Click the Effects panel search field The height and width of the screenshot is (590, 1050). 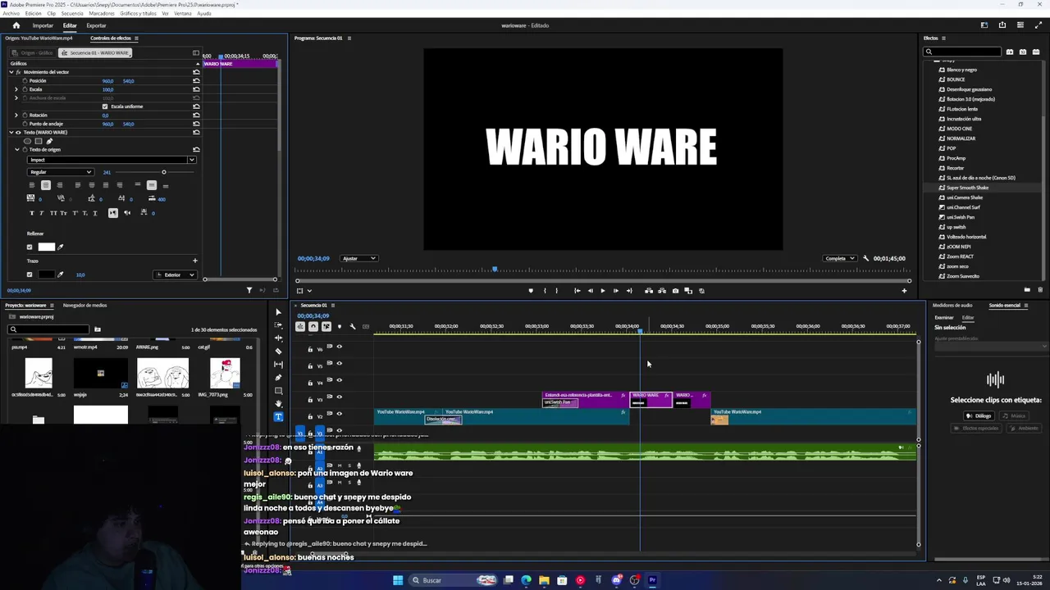pos(962,52)
